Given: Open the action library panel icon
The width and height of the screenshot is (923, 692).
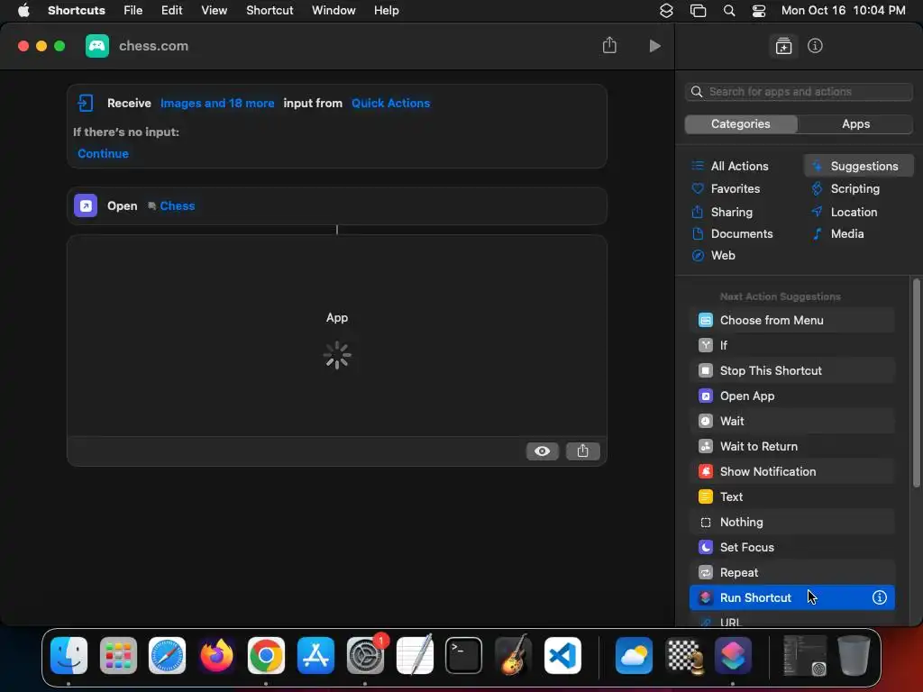Looking at the screenshot, I should [783, 46].
